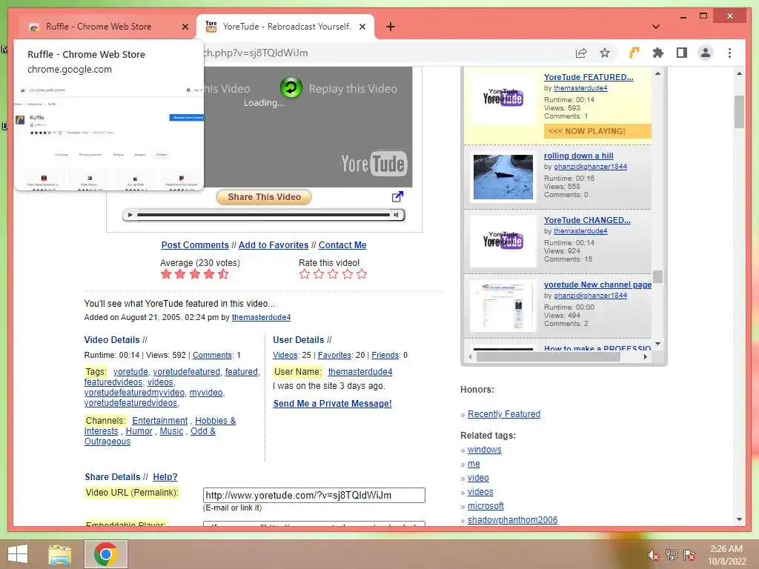
Task: Click the green Replay this Video icon
Action: point(291,88)
